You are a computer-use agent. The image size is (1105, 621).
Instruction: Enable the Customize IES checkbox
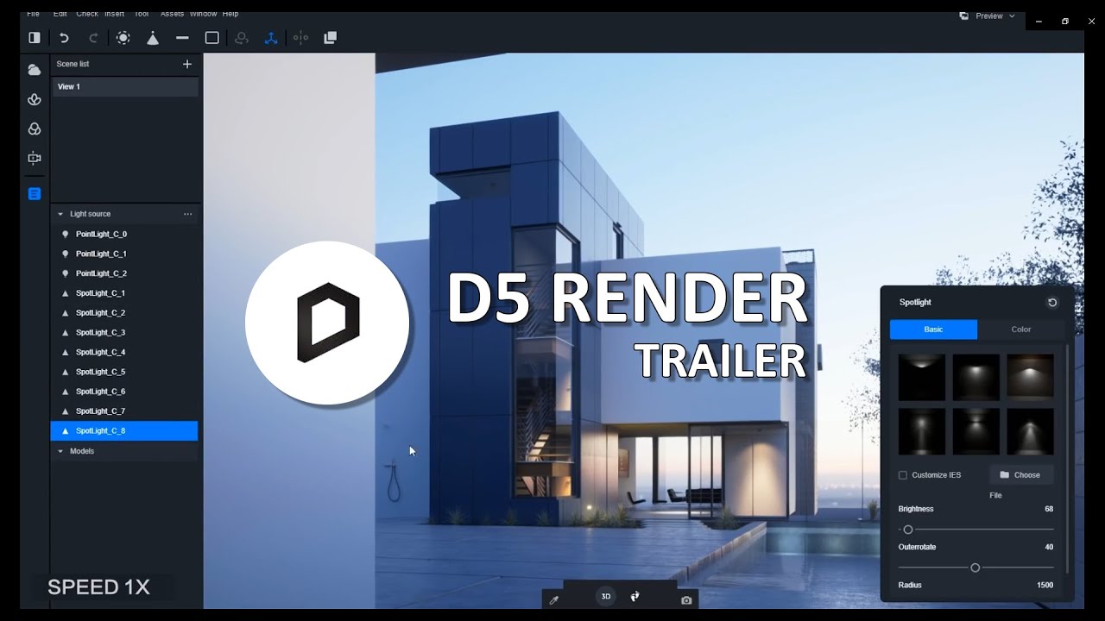pyautogui.click(x=903, y=475)
